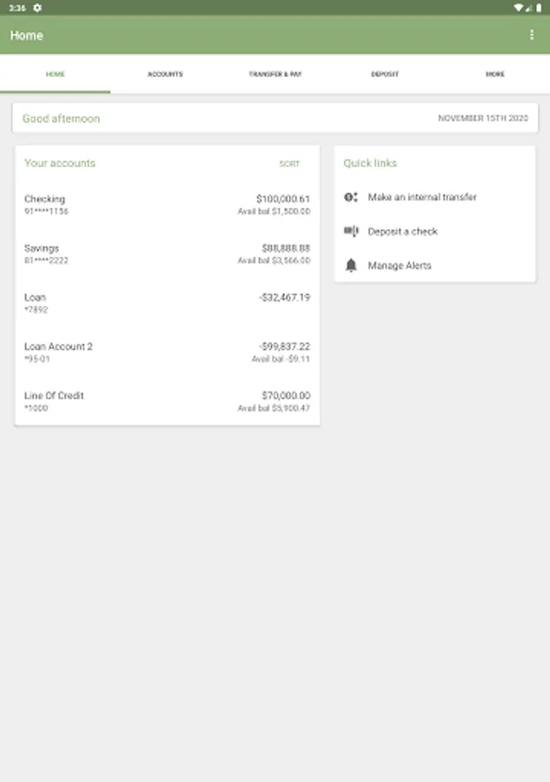Open the Transfer & Pay tab
The height and width of the screenshot is (782, 550).
pyautogui.click(x=275, y=75)
